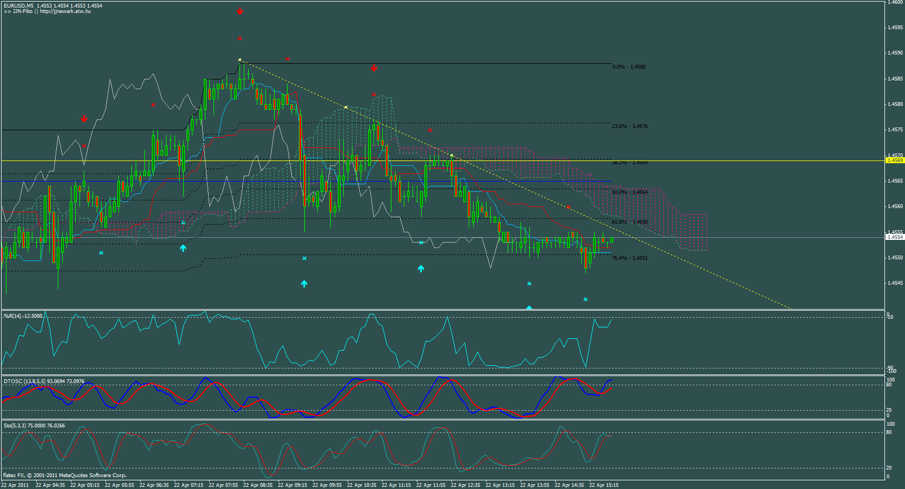This screenshot has height=489, width=905.
Task: Click the red down arrow on the left chart side
Action: 84,117
